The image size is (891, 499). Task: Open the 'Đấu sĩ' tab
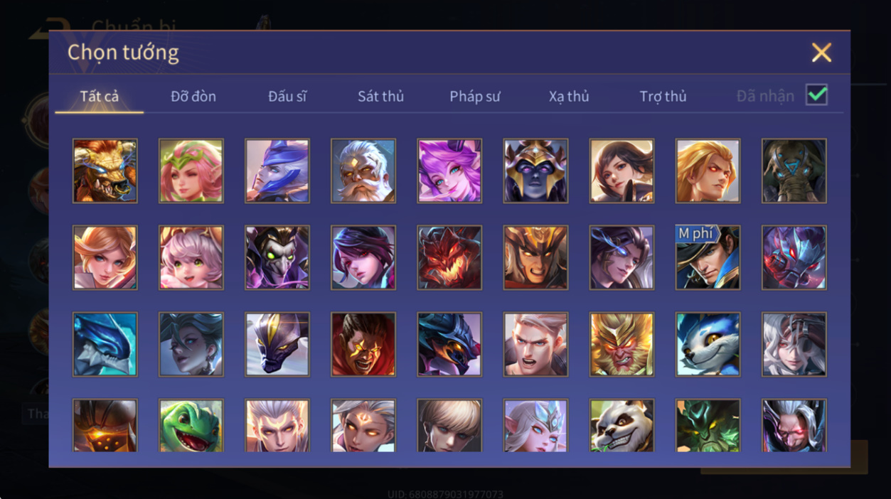(x=287, y=96)
